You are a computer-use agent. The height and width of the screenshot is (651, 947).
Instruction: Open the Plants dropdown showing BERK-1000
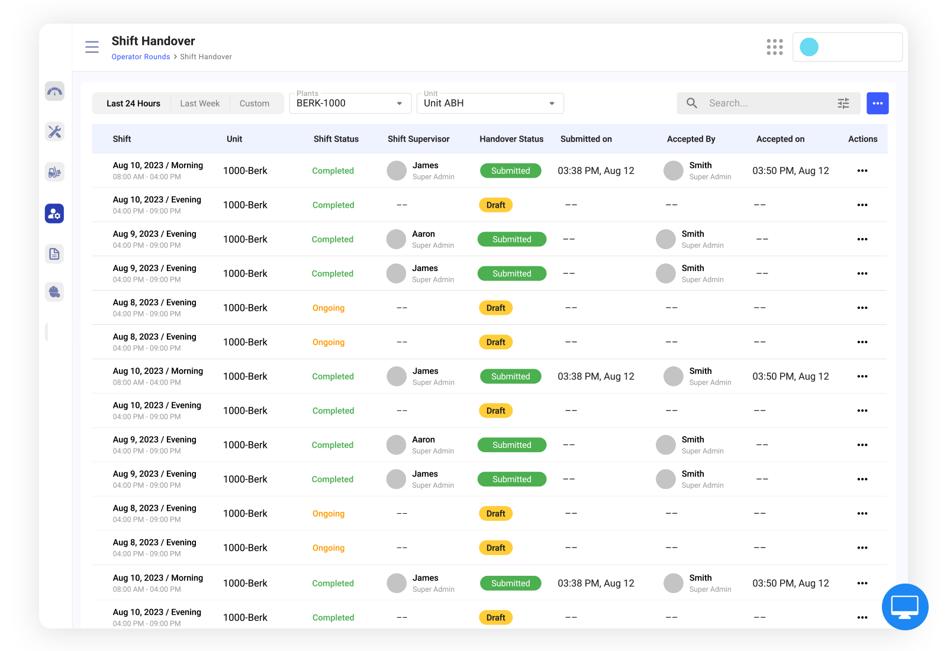pyautogui.click(x=350, y=103)
